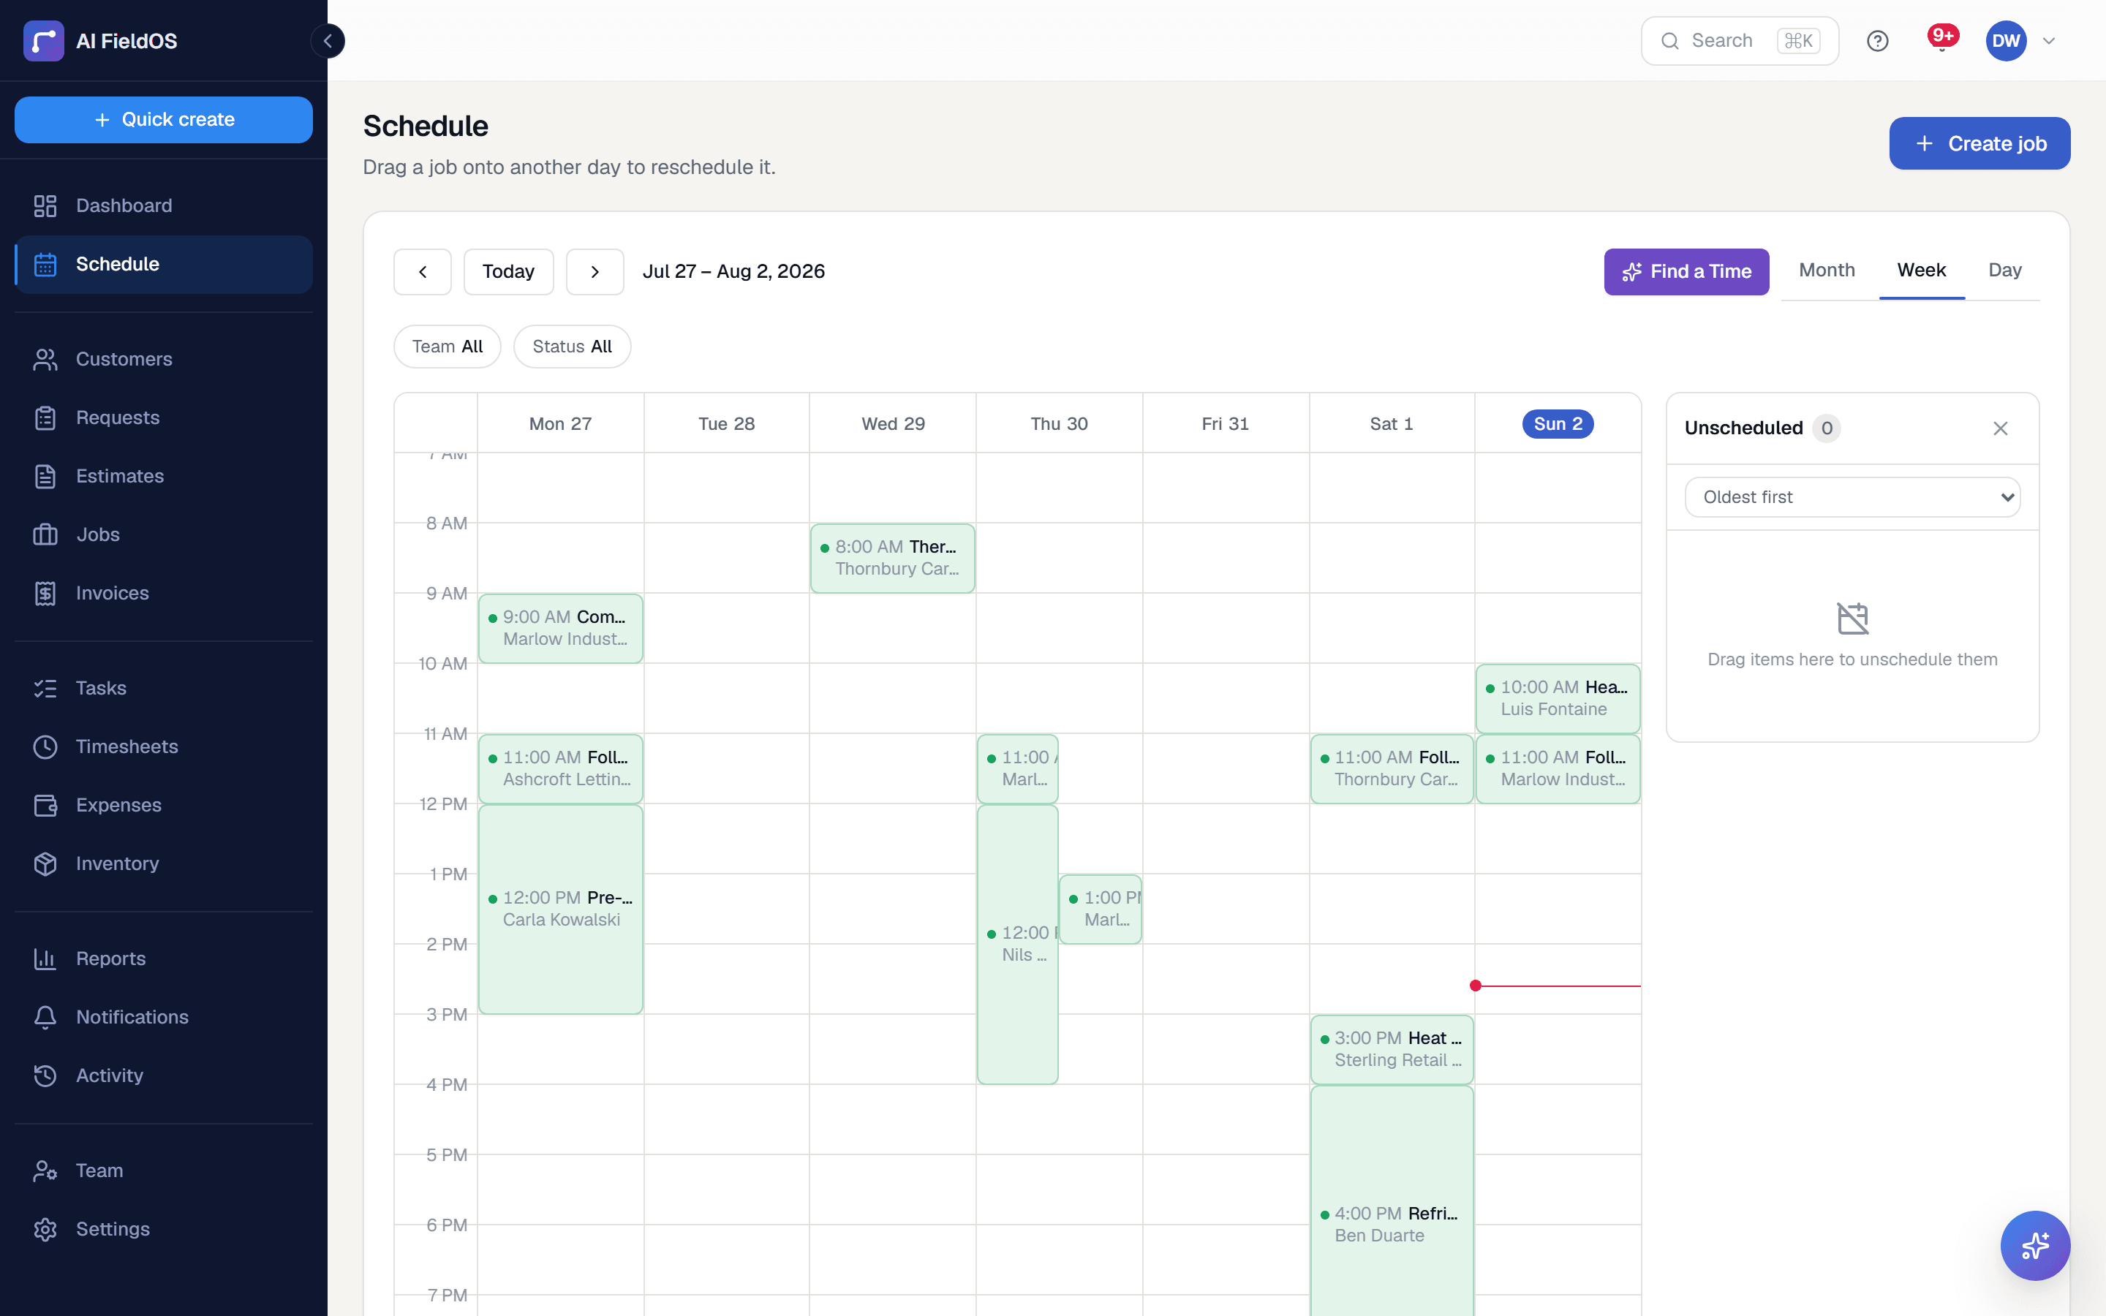Open notifications with the 9+ badge
The width and height of the screenshot is (2106, 1316).
click(x=1941, y=39)
